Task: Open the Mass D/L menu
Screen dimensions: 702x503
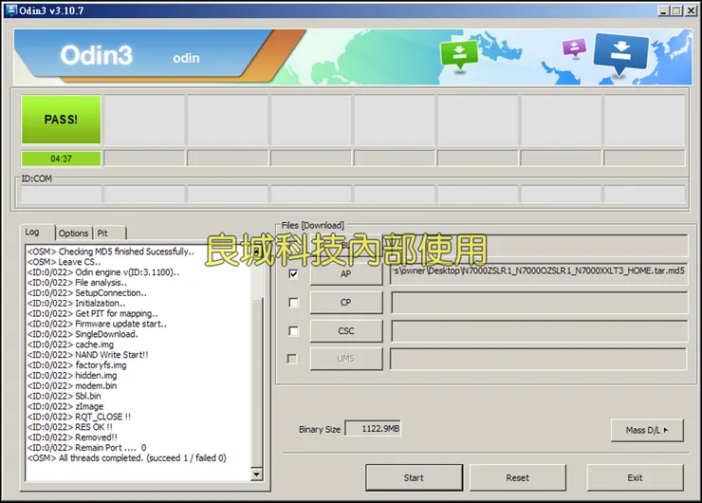Action: point(647,430)
